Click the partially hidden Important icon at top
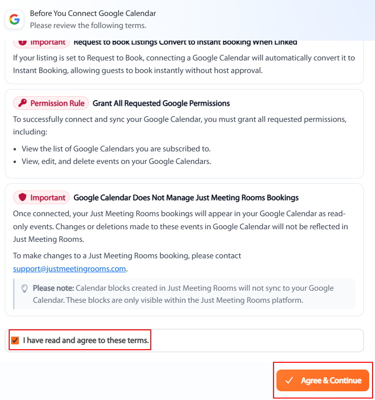Screen dimensions: 375x400 click(22, 42)
